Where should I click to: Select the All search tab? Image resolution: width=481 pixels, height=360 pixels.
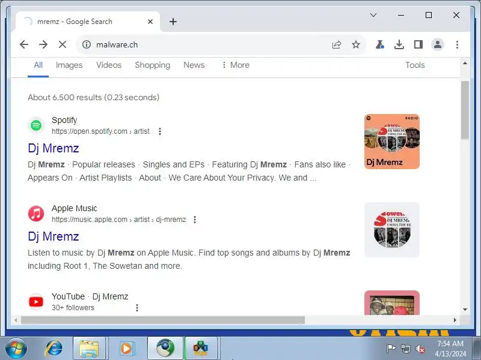[x=38, y=65]
